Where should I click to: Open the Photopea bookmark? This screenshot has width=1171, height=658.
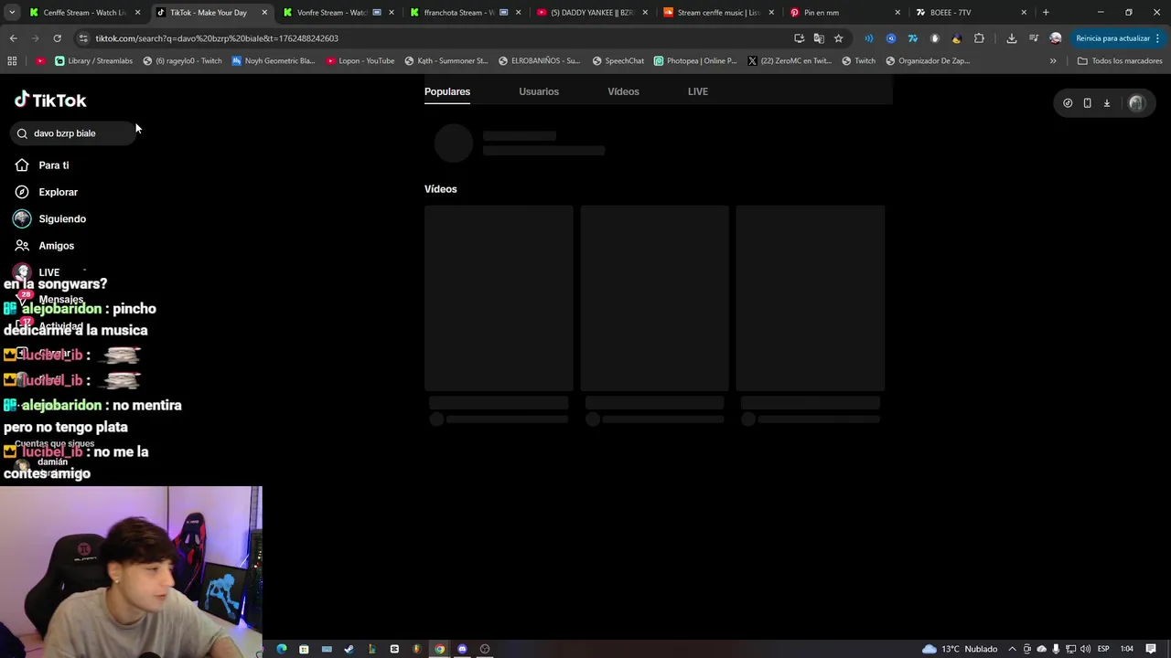tap(695, 61)
